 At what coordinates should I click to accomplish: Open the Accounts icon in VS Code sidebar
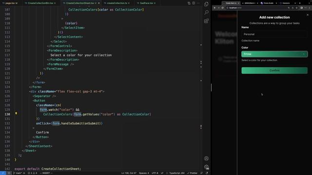[x=206, y=158]
